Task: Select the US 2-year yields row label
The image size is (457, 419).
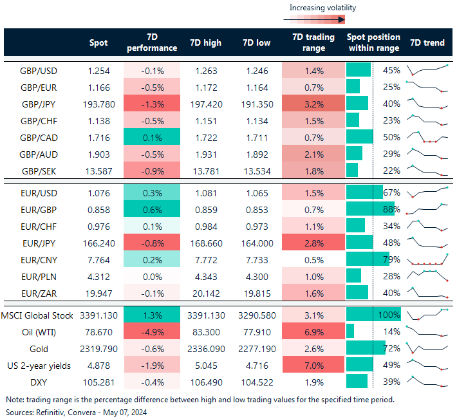Action: pos(39,366)
